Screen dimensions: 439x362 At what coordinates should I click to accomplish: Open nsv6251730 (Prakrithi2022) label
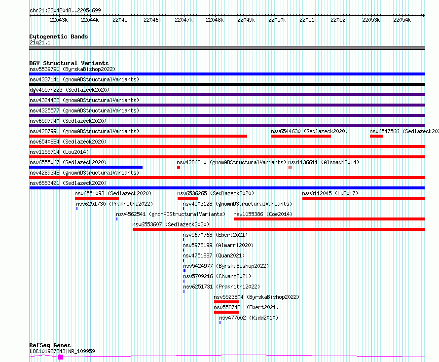click(114, 204)
